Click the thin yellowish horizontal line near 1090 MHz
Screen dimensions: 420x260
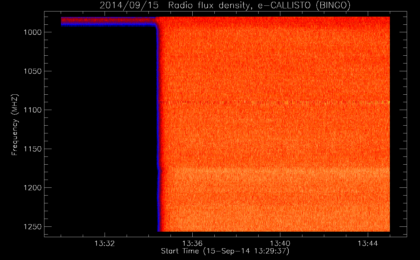pyautogui.click(x=274, y=102)
